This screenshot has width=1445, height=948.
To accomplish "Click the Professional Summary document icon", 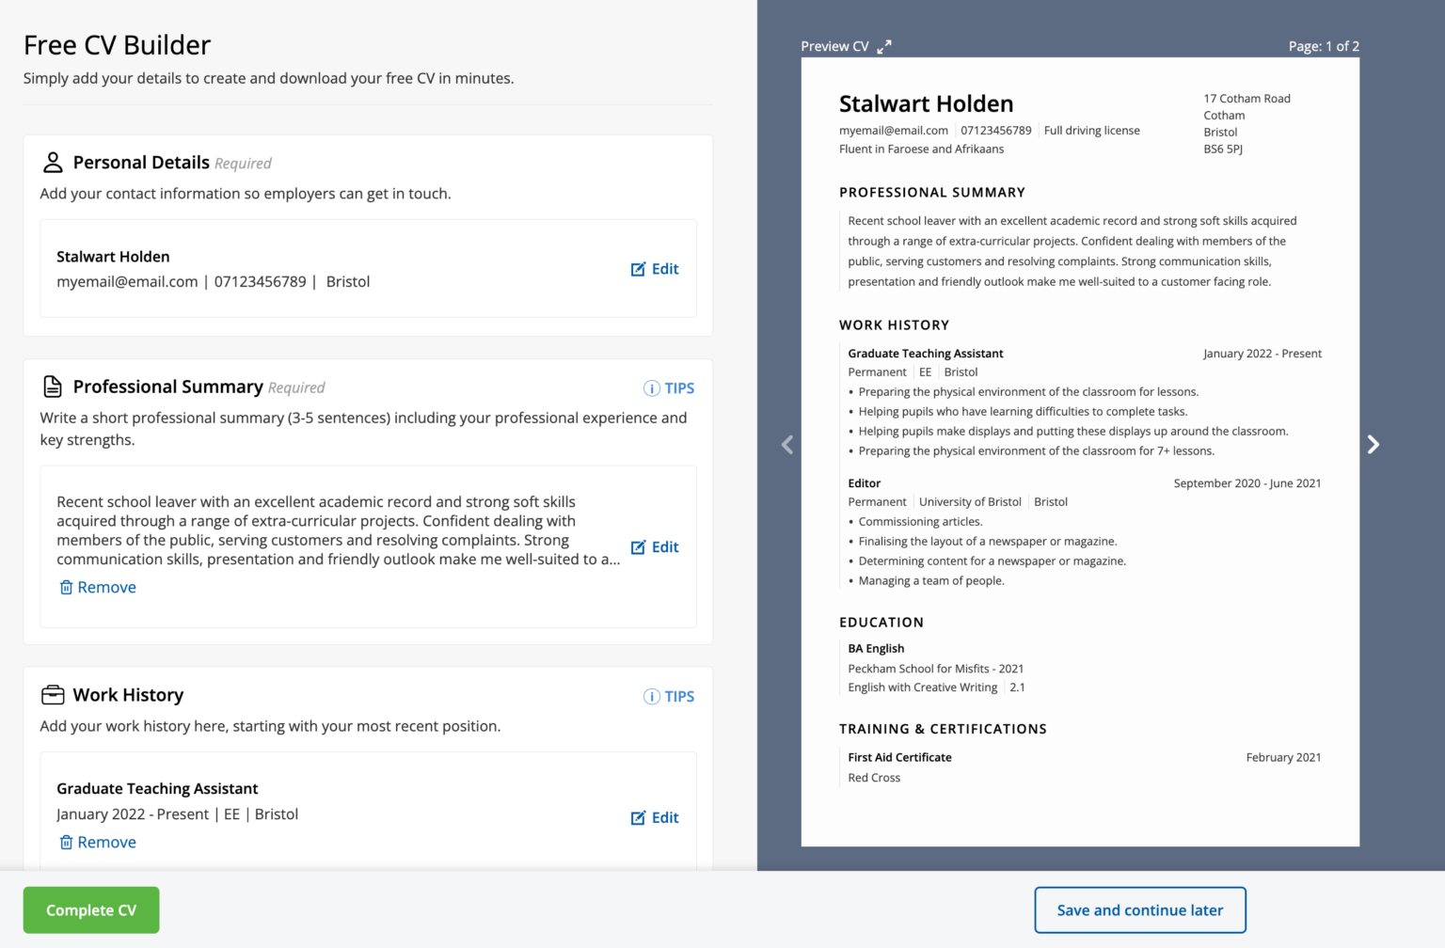I will (x=53, y=386).
